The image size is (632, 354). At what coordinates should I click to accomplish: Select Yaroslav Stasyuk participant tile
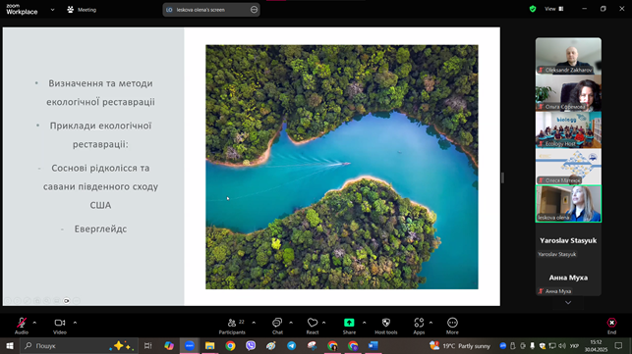click(x=568, y=240)
